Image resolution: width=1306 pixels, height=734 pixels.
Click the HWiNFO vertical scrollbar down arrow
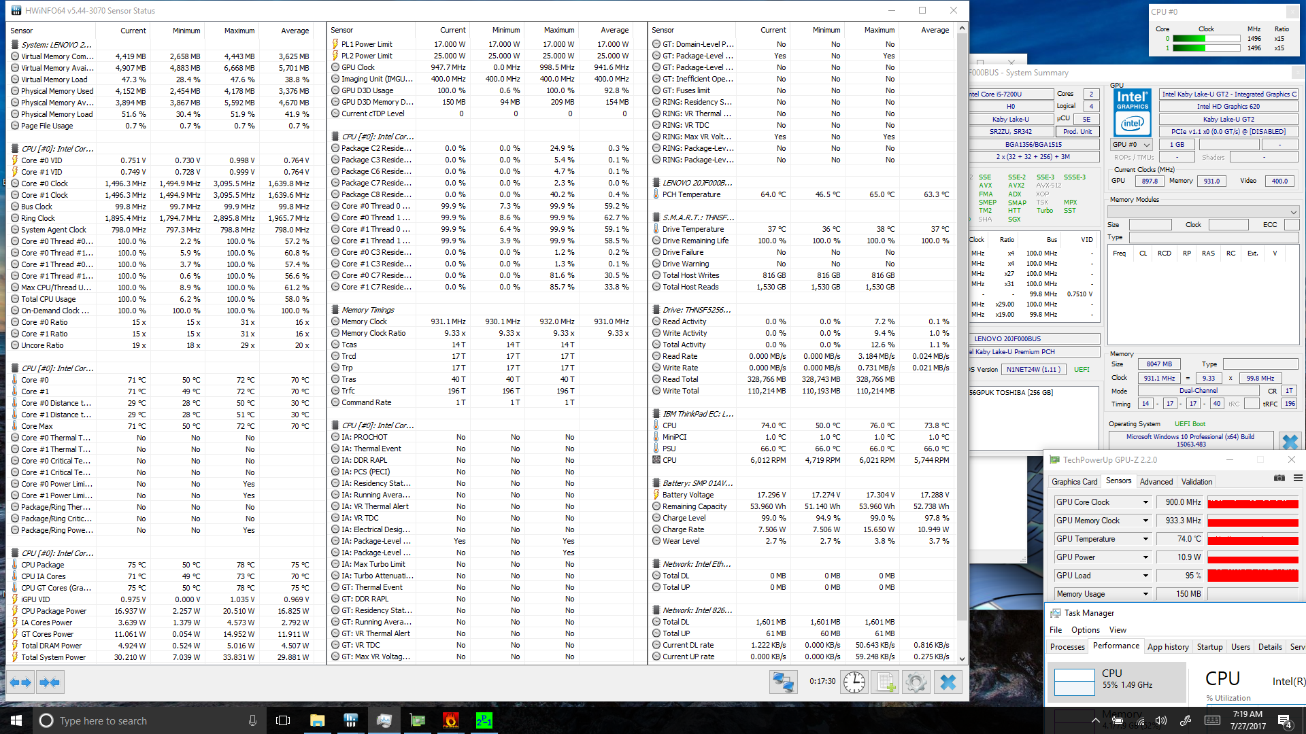tap(962, 658)
